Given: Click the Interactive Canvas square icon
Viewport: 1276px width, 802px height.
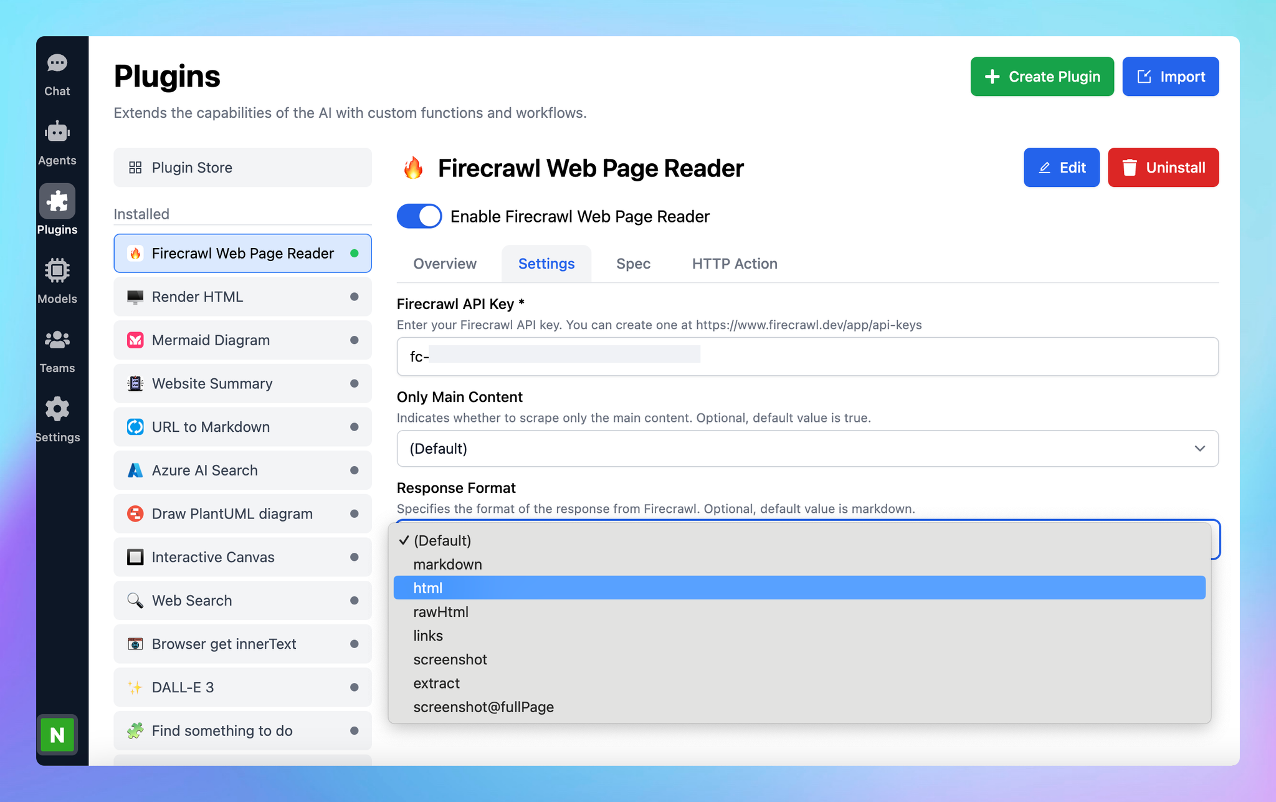Looking at the screenshot, I should 135,557.
